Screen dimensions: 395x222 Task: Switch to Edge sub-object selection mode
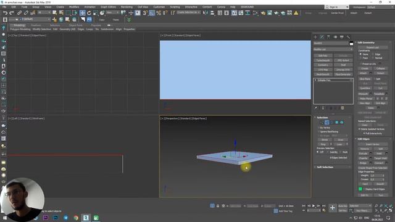click(x=326, y=122)
